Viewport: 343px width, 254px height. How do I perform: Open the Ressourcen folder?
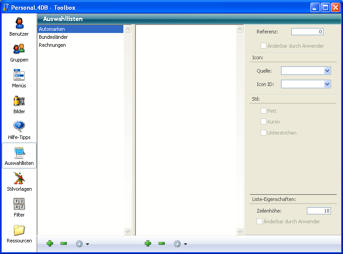(19, 234)
